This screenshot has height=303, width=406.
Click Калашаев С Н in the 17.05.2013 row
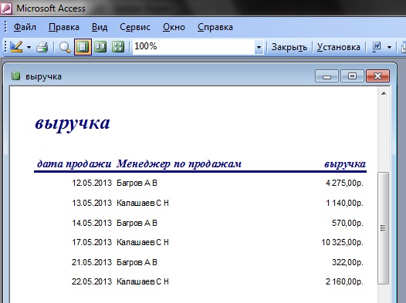(143, 242)
